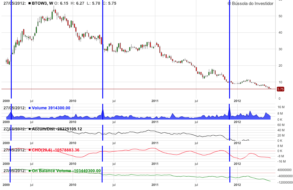This screenshot has width=293, height=190.
Task: Click the 2012 label under the price chart
Action: (x=237, y=101)
